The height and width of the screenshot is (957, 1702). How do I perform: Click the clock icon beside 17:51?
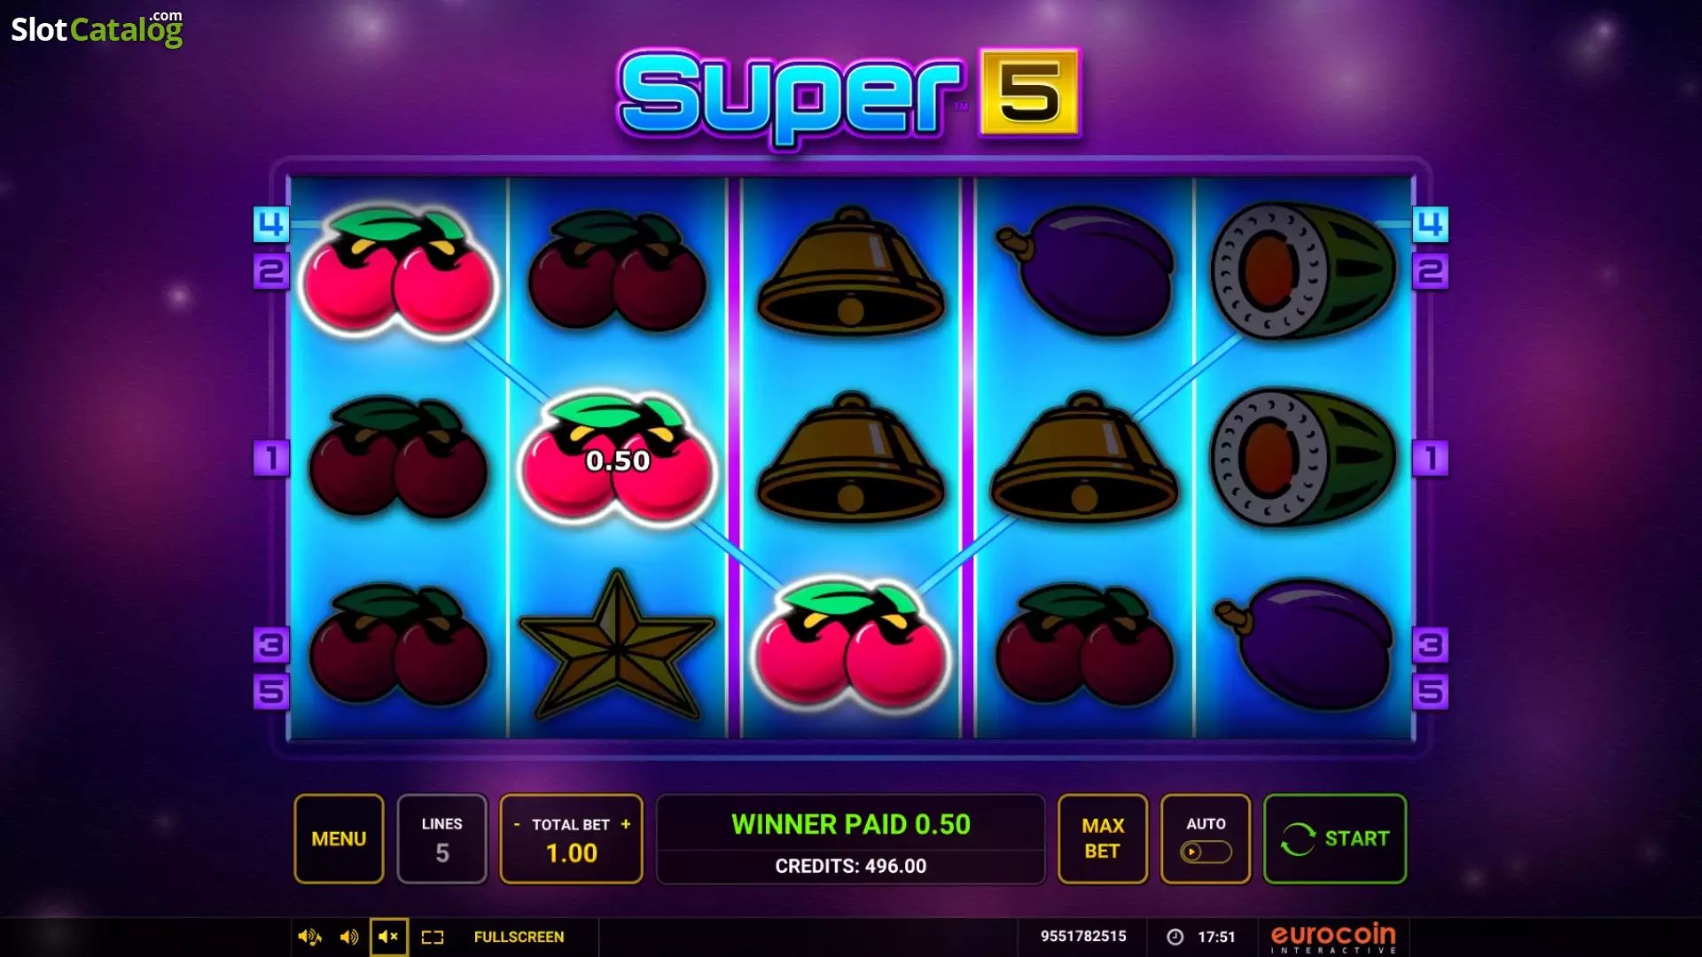(1175, 937)
